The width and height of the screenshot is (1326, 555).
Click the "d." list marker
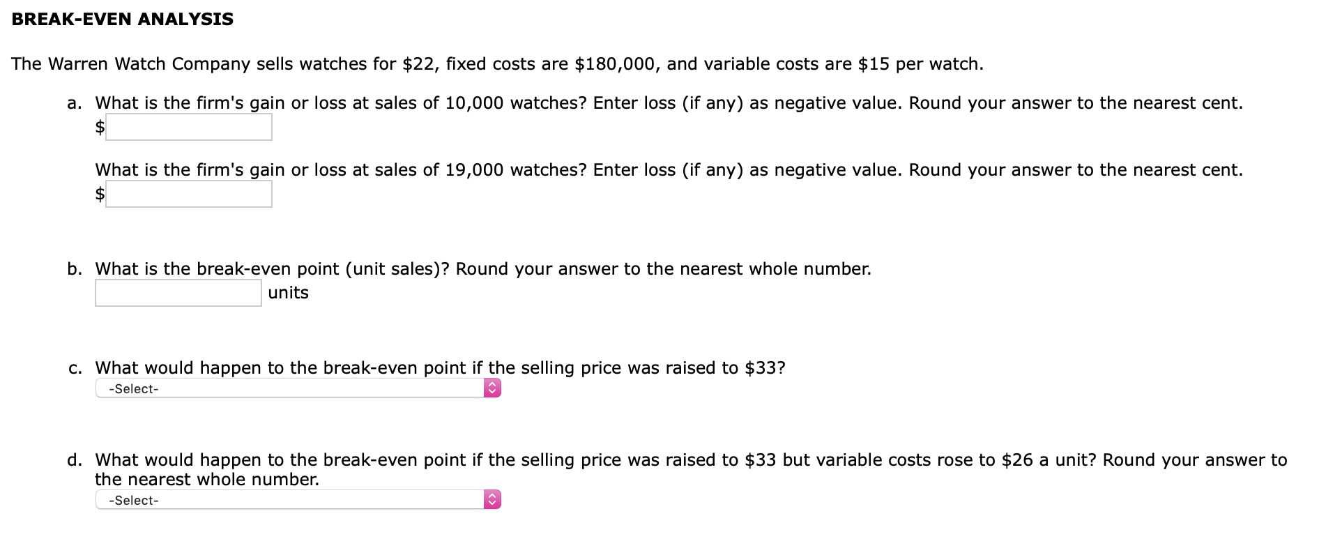coord(75,460)
